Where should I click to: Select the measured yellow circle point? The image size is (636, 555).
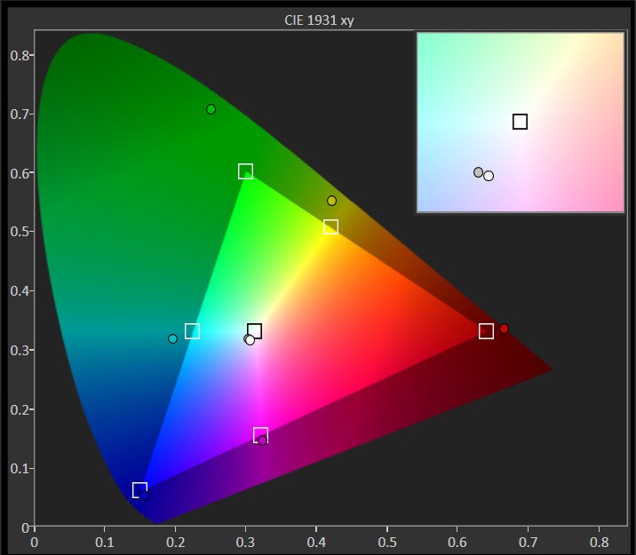[332, 201]
